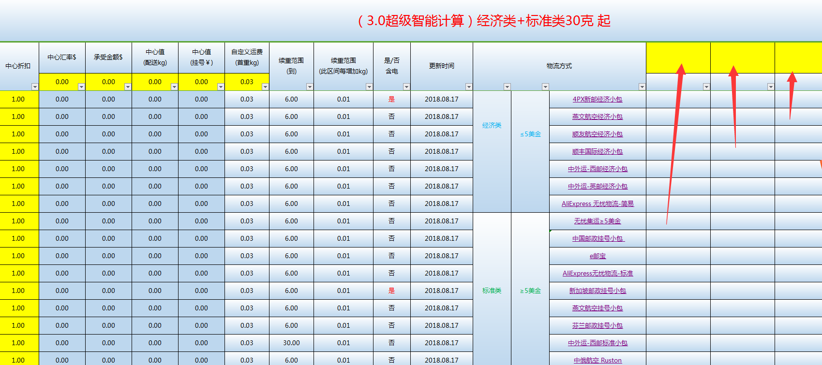
Task: Open the 自定义运费(首重kg) filter dropdown
Action: coord(265,87)
